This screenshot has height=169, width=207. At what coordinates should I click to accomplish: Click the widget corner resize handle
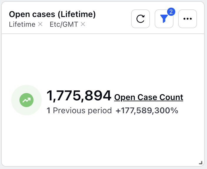201,163
